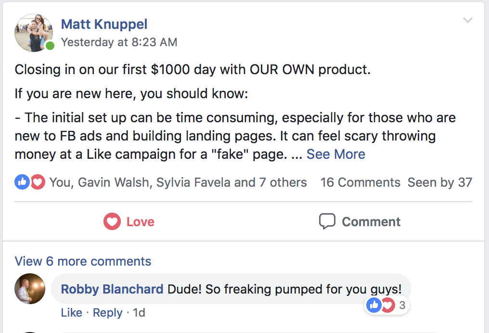Toggle the Love reaction button

pyautogui.click(x=129, y=222)
